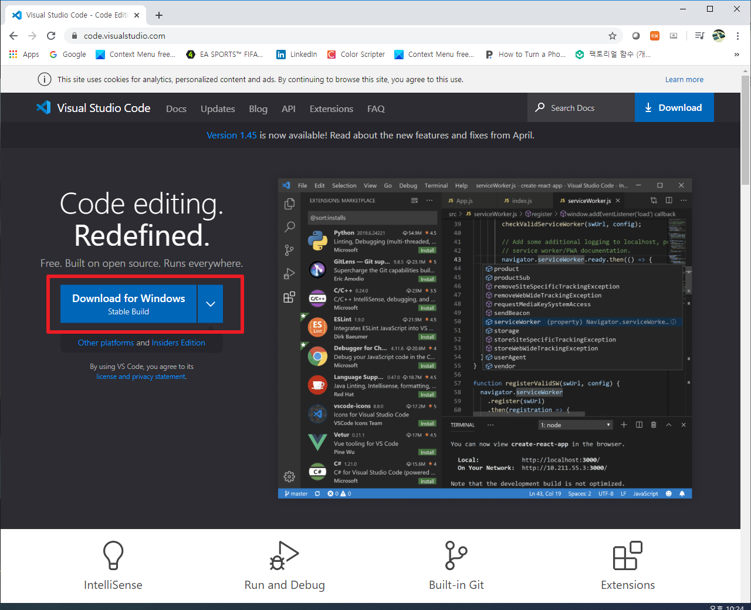This screenshot has width=751, height=610.
Task: Click the Python extension icon
Action: point(317,240)
